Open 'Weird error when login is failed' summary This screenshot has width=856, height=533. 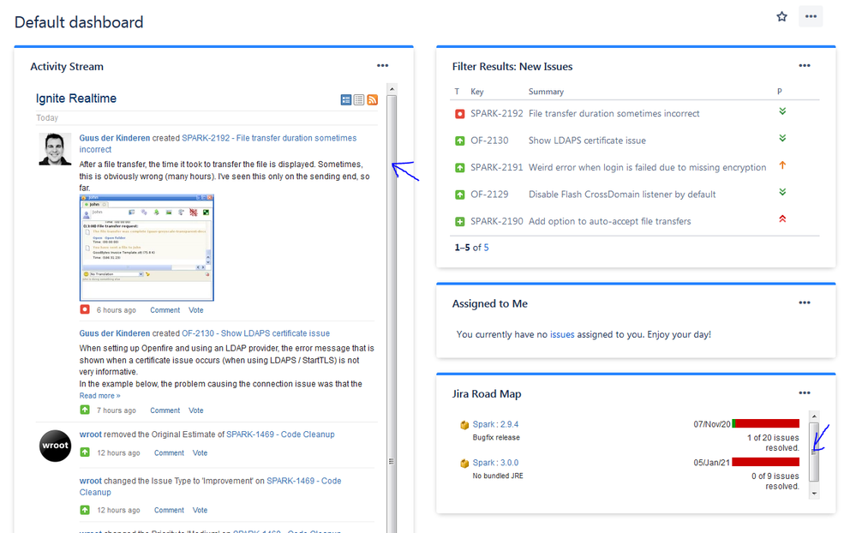tap(648, 167)
